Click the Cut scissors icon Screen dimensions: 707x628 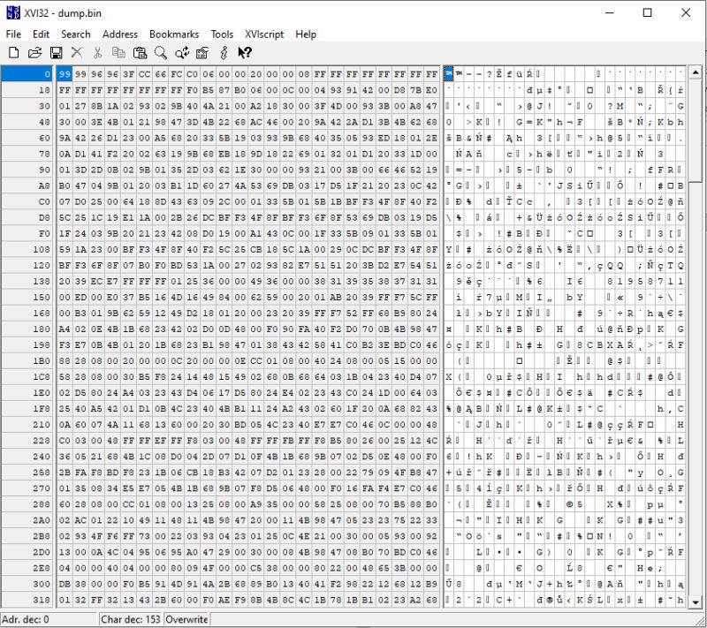97,53
